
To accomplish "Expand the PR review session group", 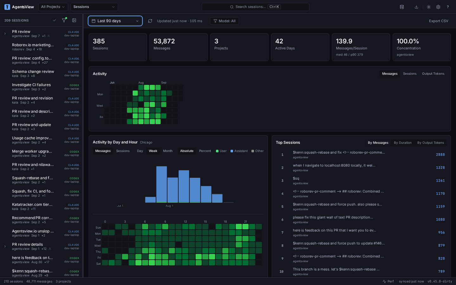I will click(x=5, y=34).
